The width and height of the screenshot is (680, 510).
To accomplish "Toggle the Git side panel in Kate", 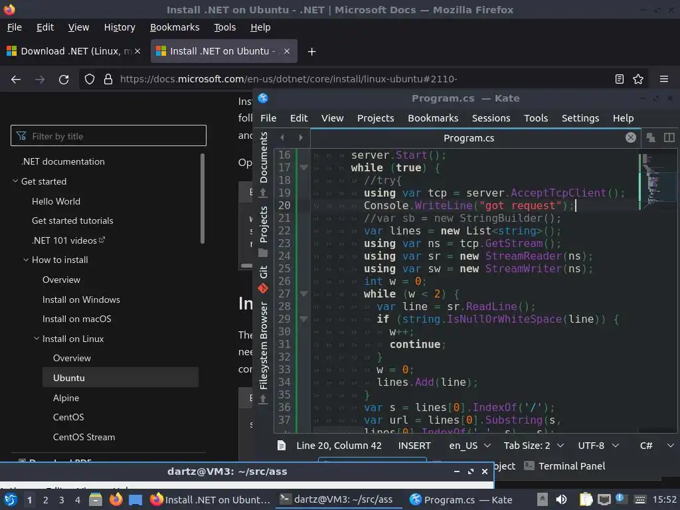I will click(x=263, y=279).
